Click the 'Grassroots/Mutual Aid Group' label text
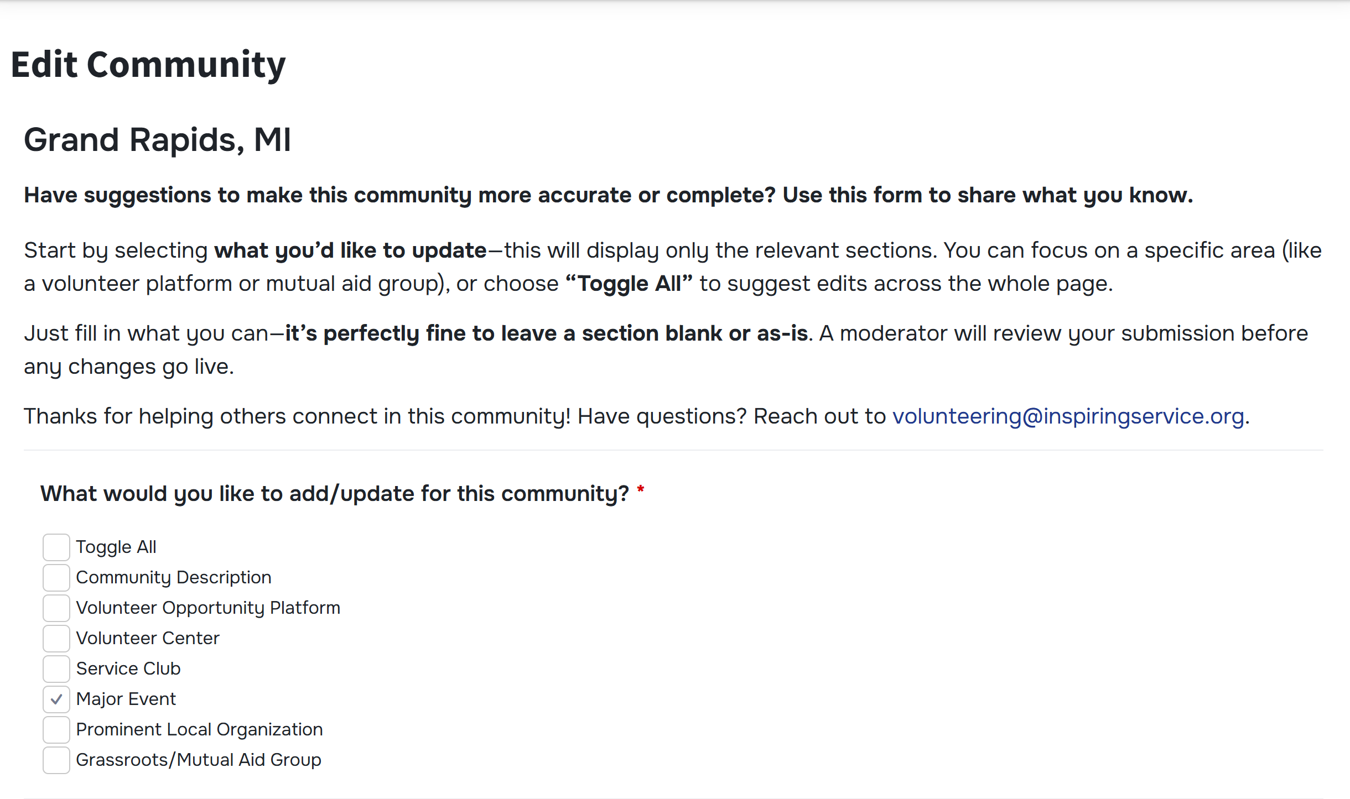This screenshot has width=1350, height=799. 199,760
